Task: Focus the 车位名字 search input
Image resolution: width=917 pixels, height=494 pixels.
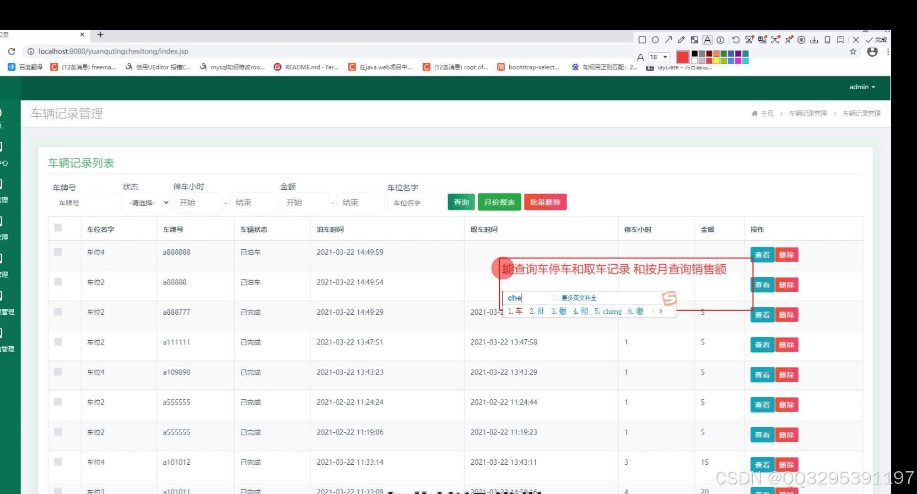Action: [x=415, y=203]
